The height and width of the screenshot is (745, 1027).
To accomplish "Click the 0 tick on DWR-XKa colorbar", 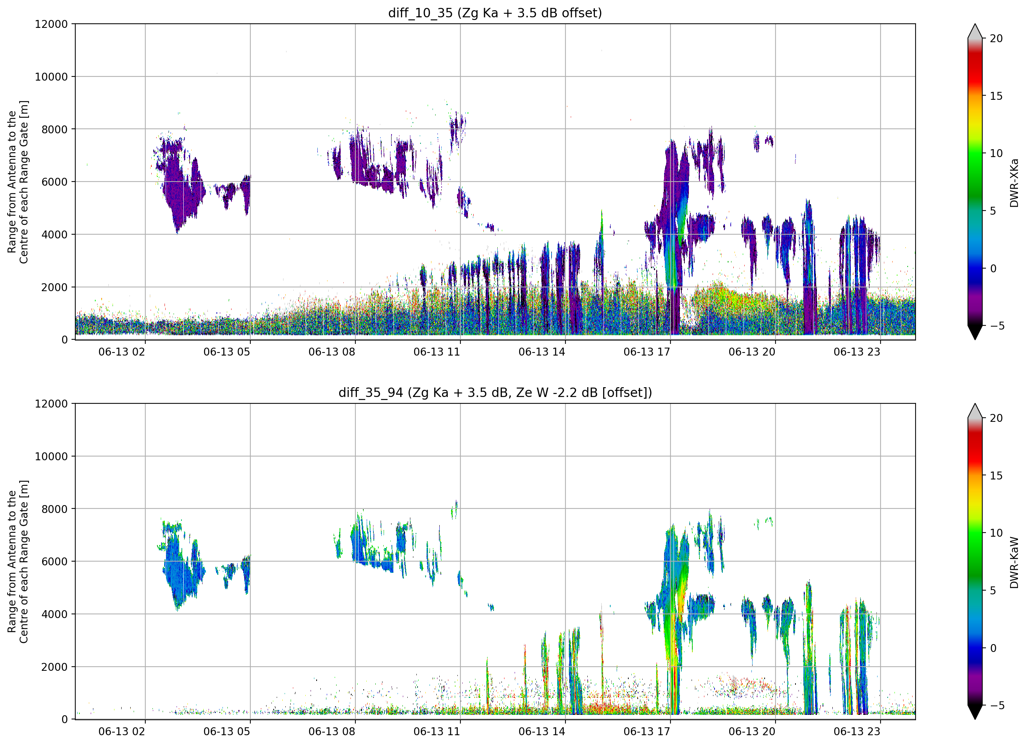I will click(x=993, y=269).
